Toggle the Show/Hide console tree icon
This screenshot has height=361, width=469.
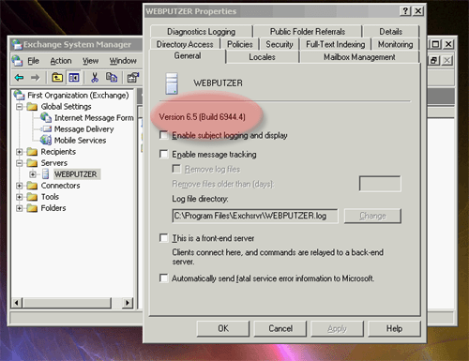[74, 78]
